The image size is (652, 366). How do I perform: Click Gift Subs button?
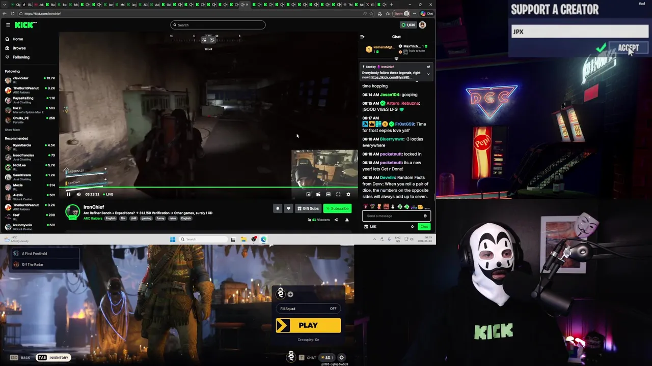[308, 208]
